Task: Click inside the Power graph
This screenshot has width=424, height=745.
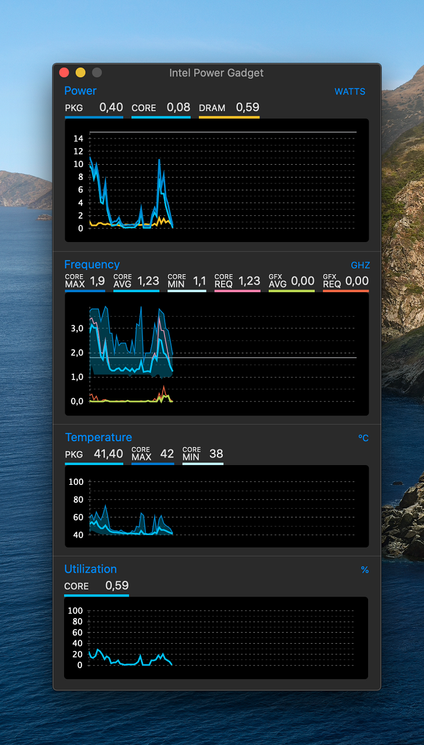Action: [x=216, y=180]
